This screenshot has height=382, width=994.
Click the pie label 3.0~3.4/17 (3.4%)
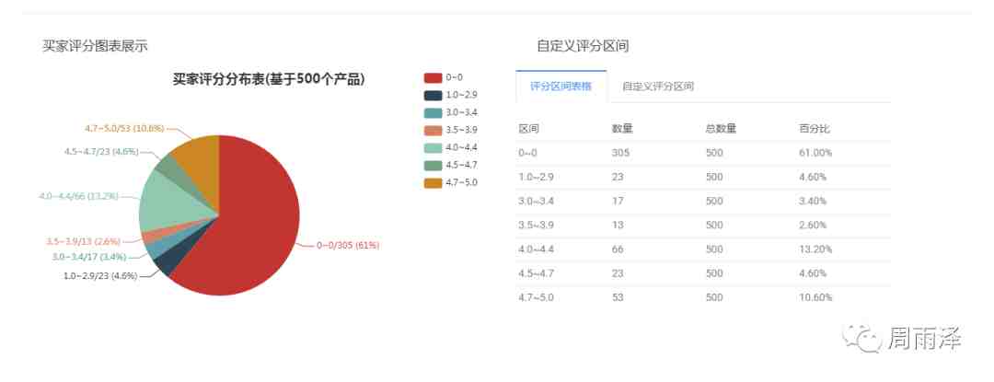pyautogui.click(x=88, y=257)
